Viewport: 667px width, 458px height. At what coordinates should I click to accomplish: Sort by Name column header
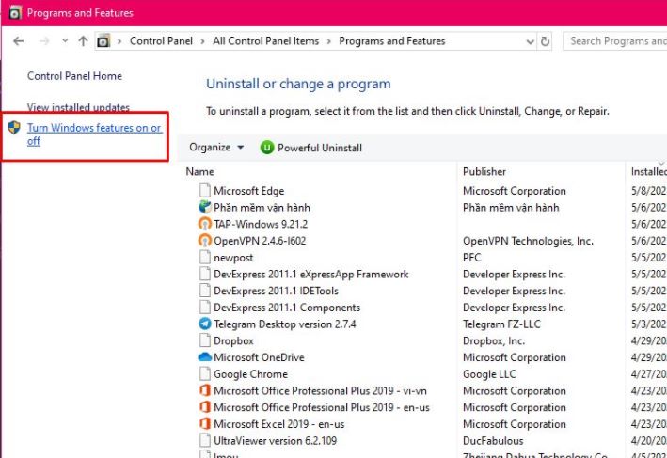tap(199, 172)
